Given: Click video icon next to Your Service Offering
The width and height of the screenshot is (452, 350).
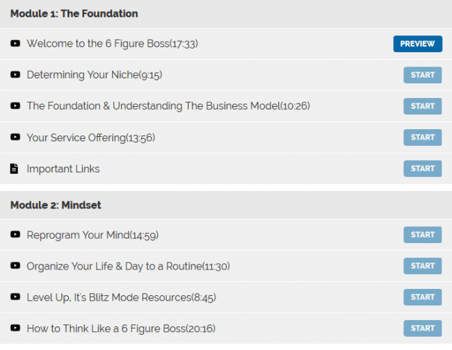Looking at the screenshot, I should (15, 137).
